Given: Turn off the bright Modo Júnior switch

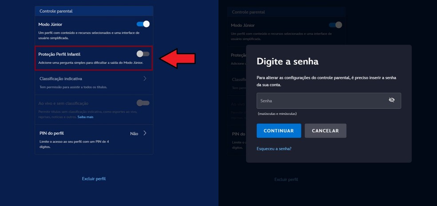Looking at the screenshot, I should (143, 24).
